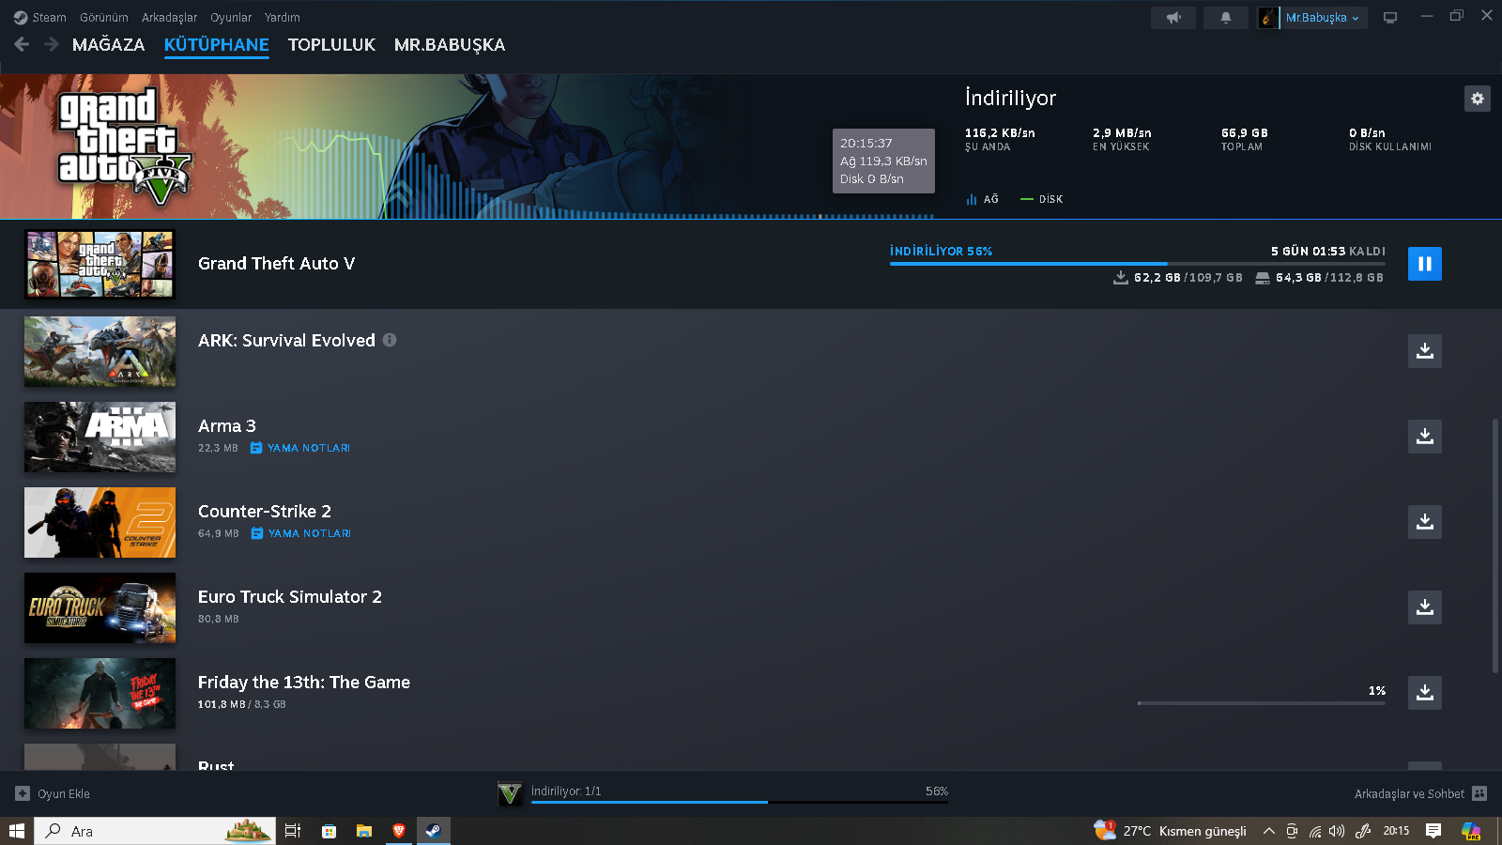This screenshot has width=1502, height=845.
Task: Open the Yardım menu
Action: coord(283,17)
